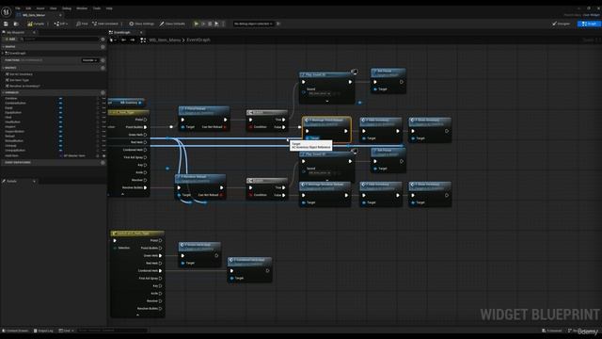Open the Cmd console type dropdown
Screen dimensions: 602x339
(x=67, y=331)
